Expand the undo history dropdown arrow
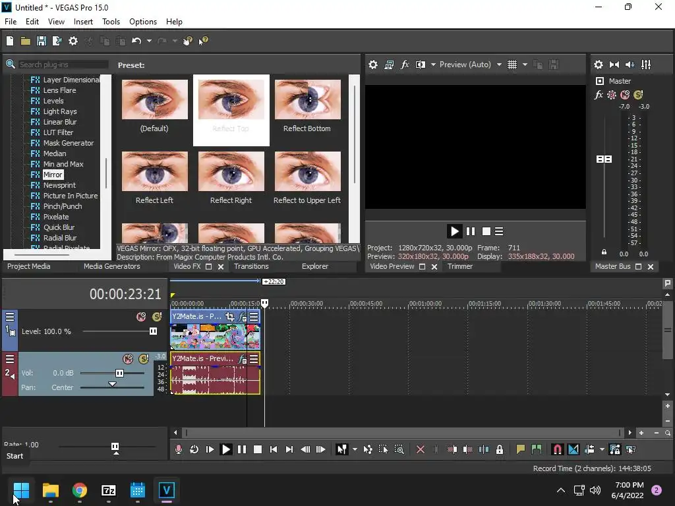Screen dimensions: 675x506 point(149,41)
